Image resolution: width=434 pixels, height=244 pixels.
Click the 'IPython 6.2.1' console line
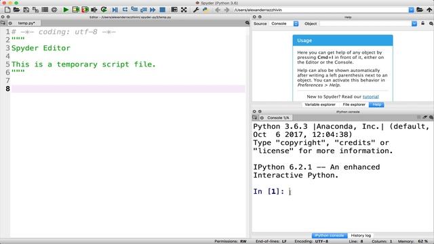pyautogui.click(x=317, y=167)
